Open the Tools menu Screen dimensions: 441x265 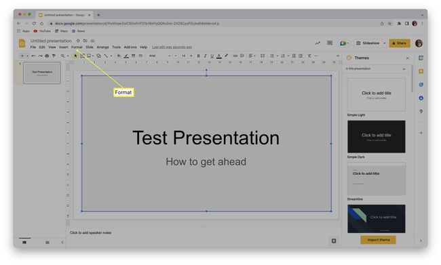coord(116,47)
